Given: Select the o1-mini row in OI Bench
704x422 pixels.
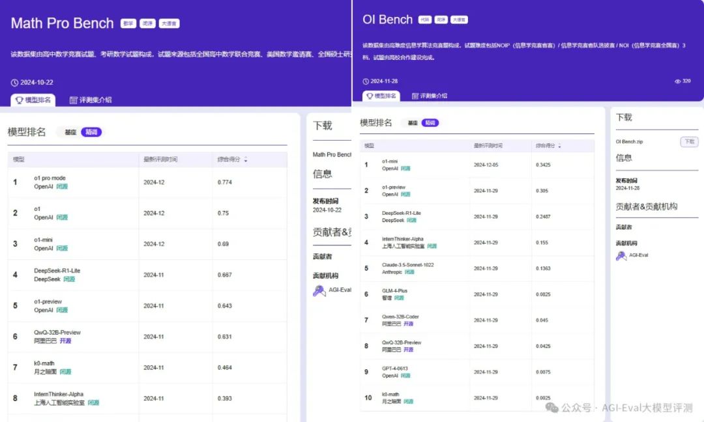Looking at the screenshot, I should coord(477,165).
